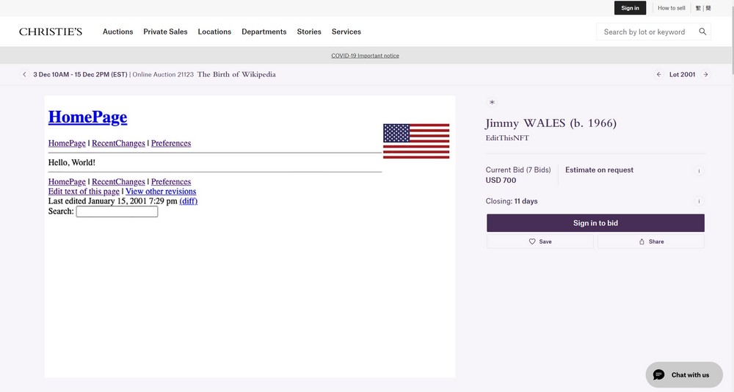This screenshot has width=734, height=392.
Task: Click the search magnifier icon
Action: point(702,32)
